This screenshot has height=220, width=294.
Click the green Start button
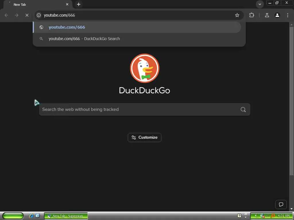point(13,216)
